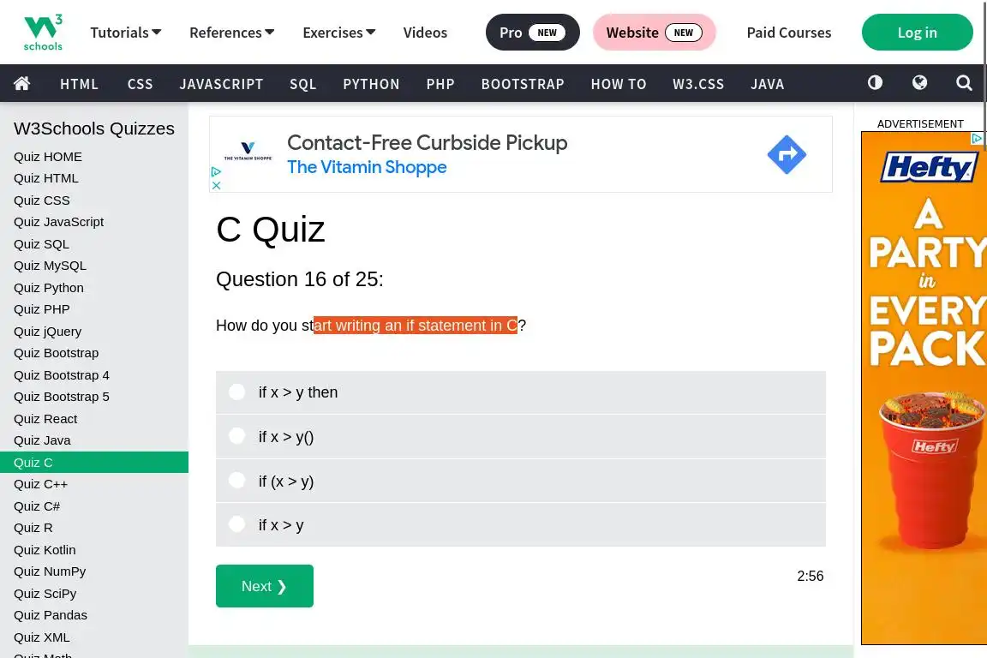Click the green Log in button

coord(917,33)
